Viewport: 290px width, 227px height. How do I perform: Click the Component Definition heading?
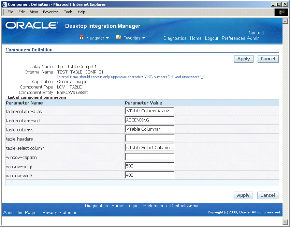click(x=29, y=50)
